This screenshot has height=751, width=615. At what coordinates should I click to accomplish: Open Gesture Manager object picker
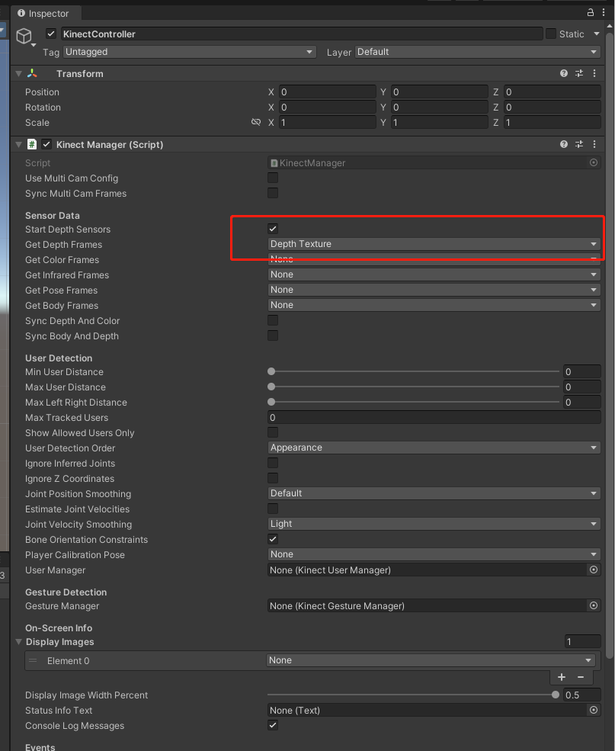pyautogui.click(x=594, y=605)
